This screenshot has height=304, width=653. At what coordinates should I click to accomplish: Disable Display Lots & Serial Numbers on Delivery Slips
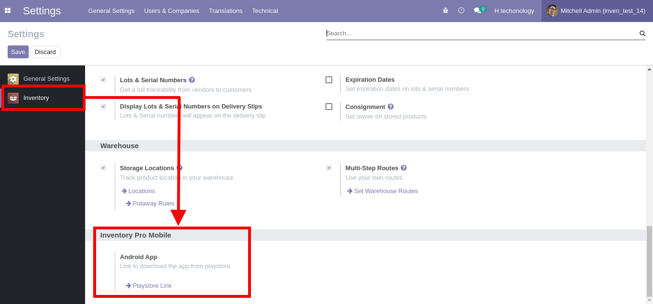pos(103,107)
